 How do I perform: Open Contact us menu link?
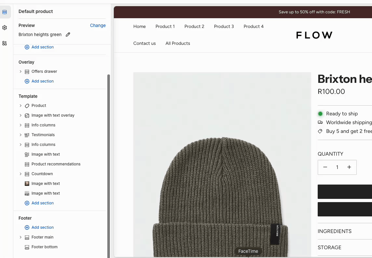click(144, 44)
